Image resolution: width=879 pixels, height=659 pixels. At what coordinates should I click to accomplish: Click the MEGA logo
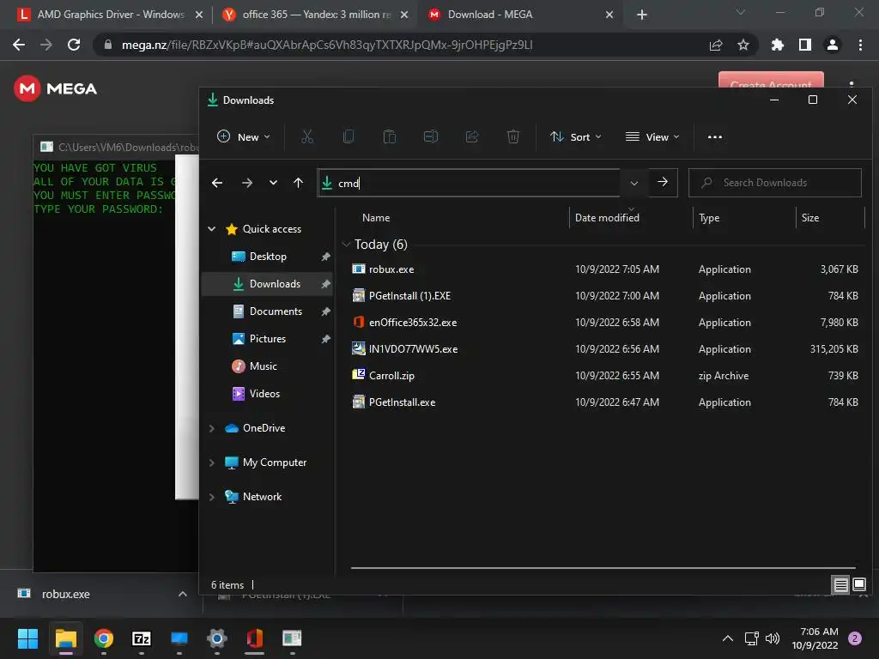56,88
